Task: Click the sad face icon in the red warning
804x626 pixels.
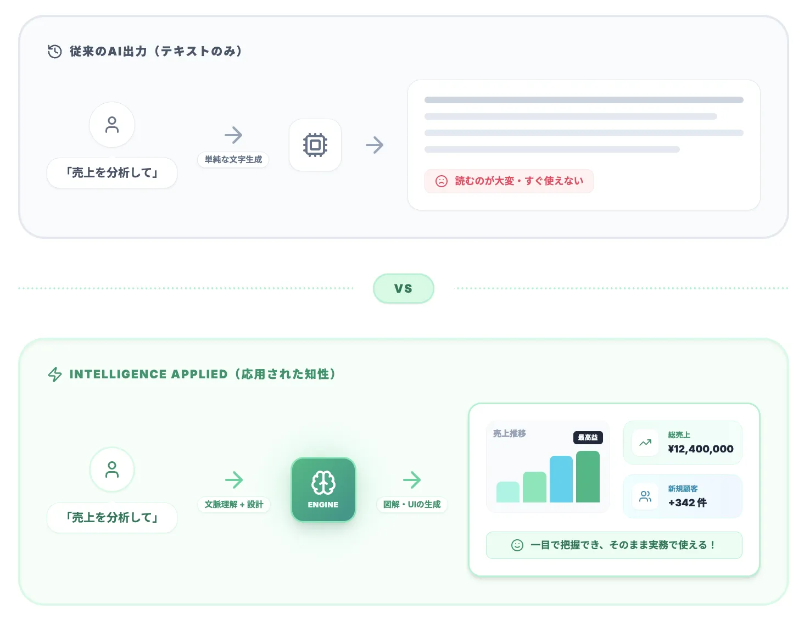Action: point(442,181)
